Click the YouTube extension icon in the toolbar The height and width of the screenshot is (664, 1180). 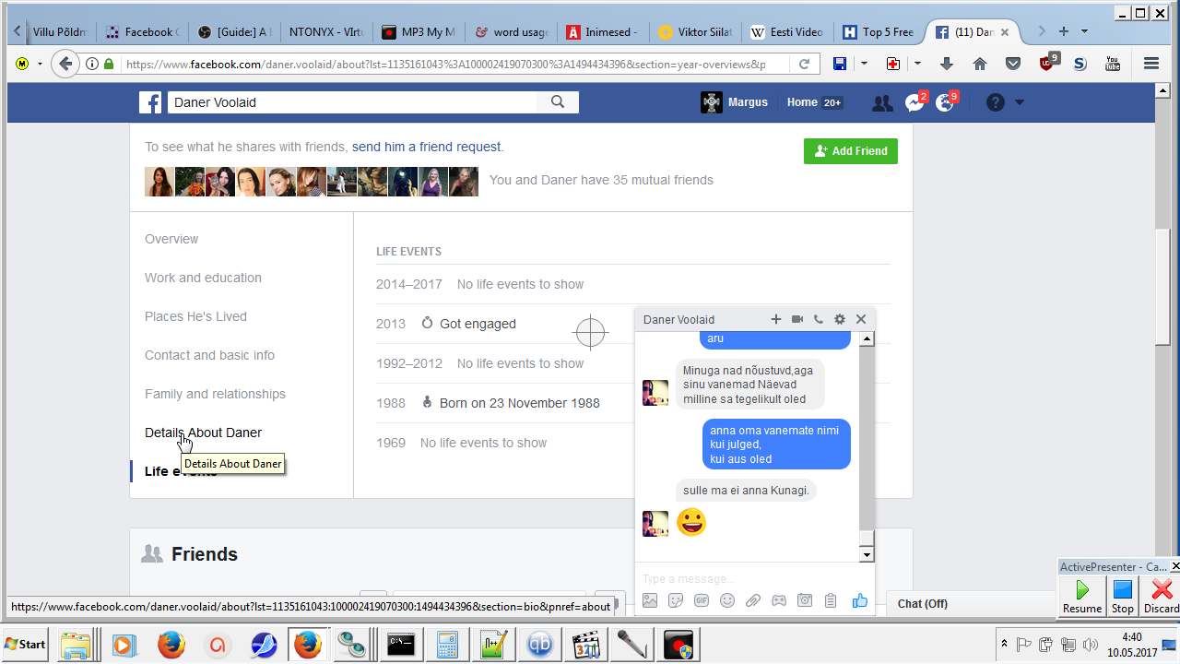click(x=1113, y=64)
